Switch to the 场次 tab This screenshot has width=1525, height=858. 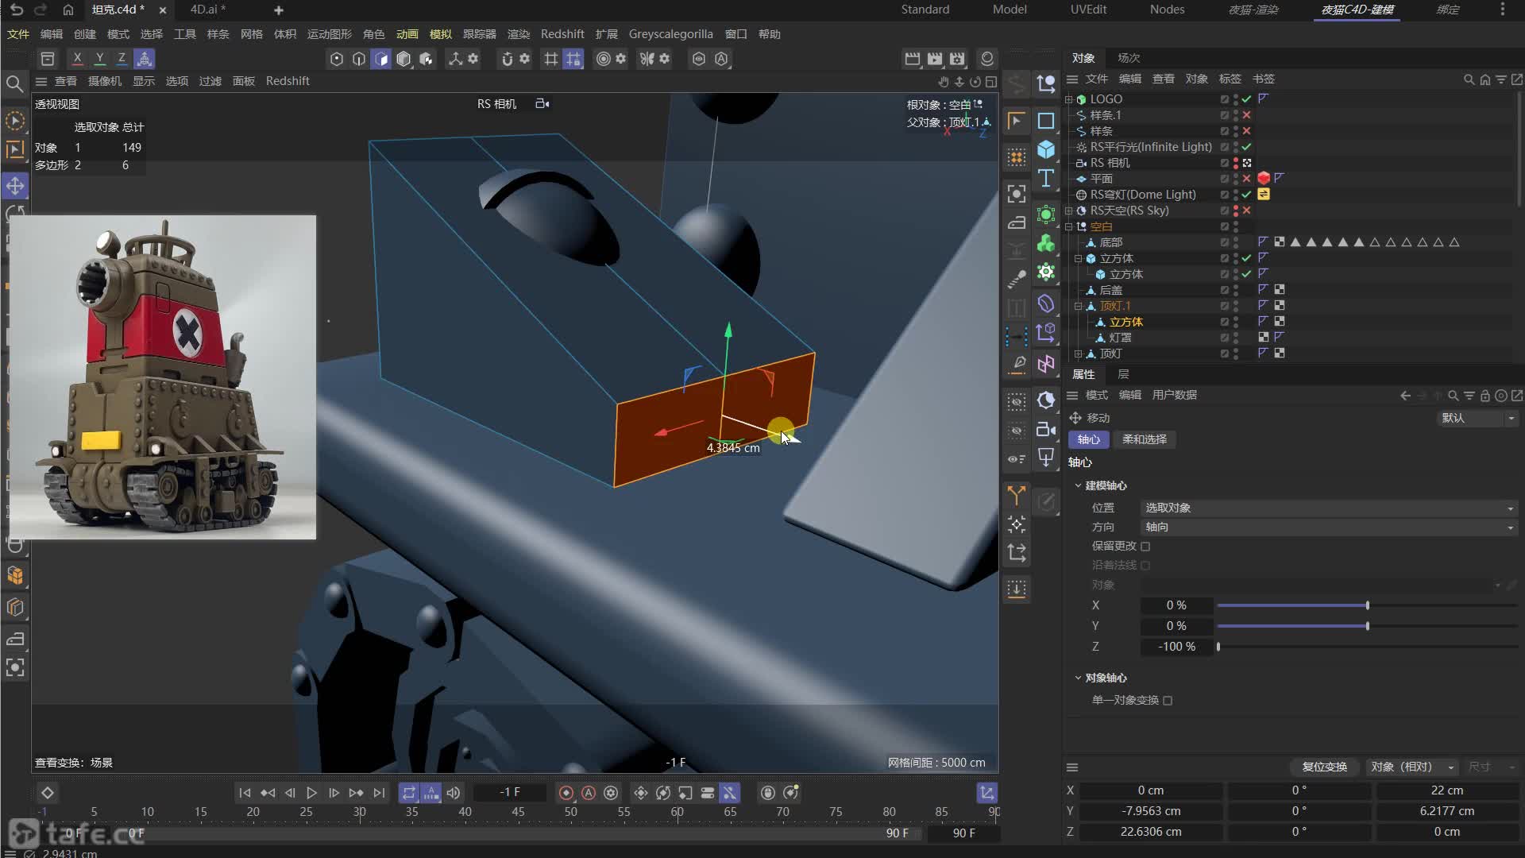pyautogui.click(x=1129, y=58)
